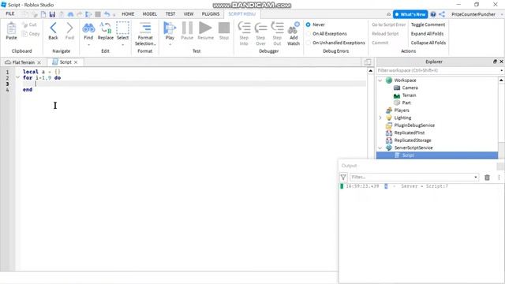Screen dimensions: 505x284
Task: Open Explorer filter dropdown arrow
Action: 502,70
